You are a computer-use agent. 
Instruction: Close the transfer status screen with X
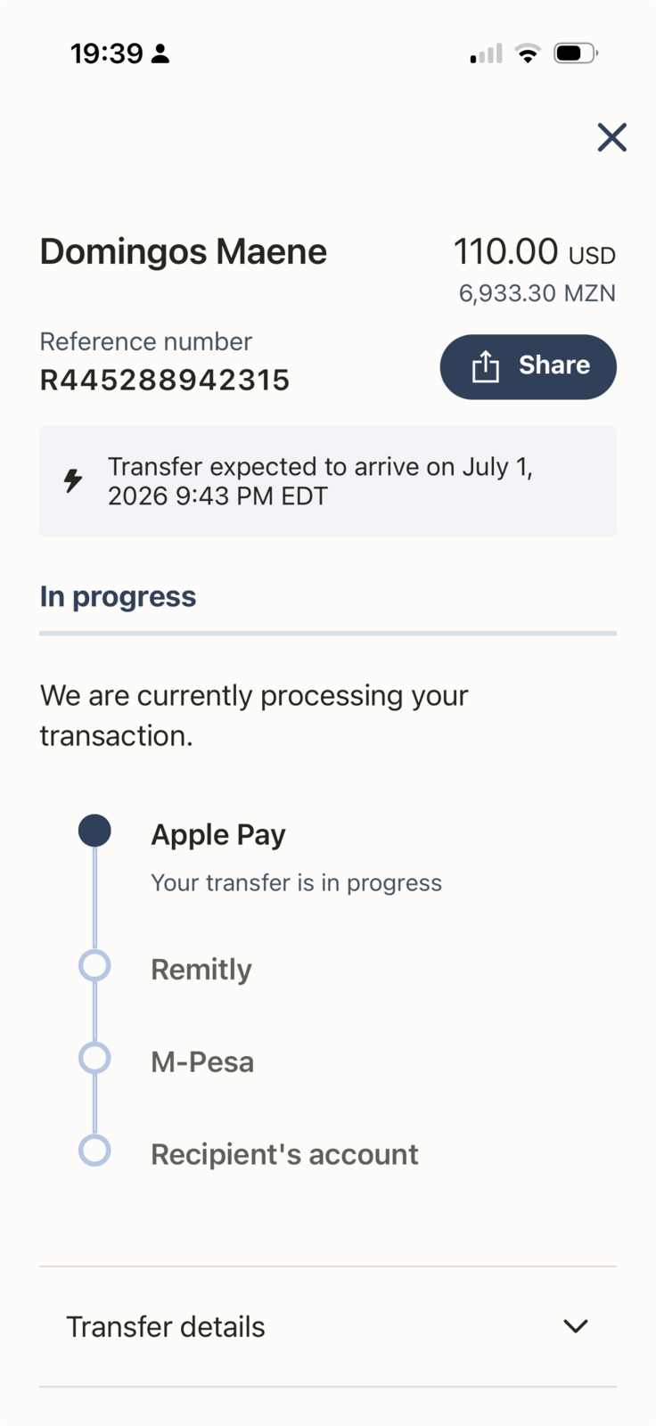coord(611,137)
